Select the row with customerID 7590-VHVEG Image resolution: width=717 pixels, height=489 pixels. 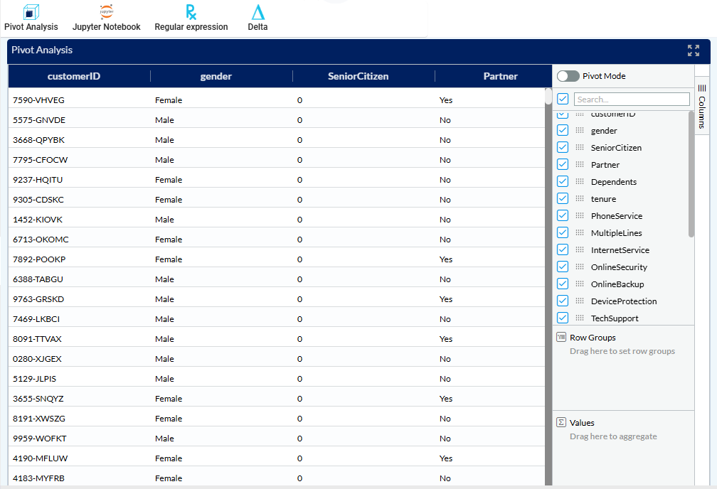(37, 100)
